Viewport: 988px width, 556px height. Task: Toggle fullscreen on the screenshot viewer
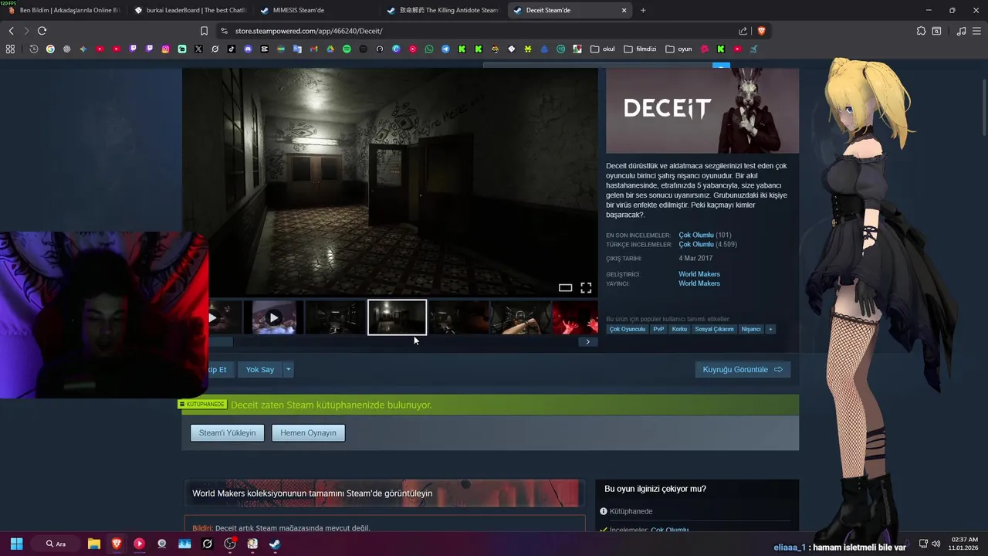click(586, 287)
